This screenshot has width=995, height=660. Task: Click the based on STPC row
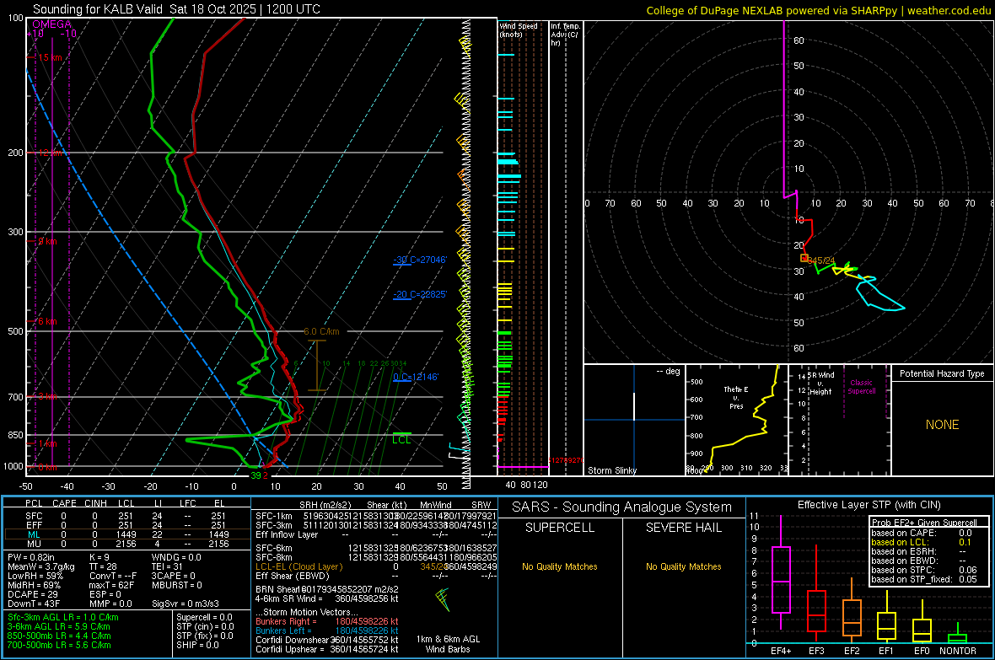924,570
